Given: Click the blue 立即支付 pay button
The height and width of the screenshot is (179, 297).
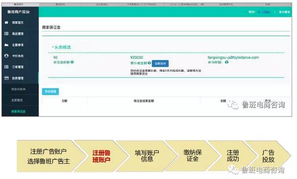Looking at the screenshot, I should (x=160, y=63).
